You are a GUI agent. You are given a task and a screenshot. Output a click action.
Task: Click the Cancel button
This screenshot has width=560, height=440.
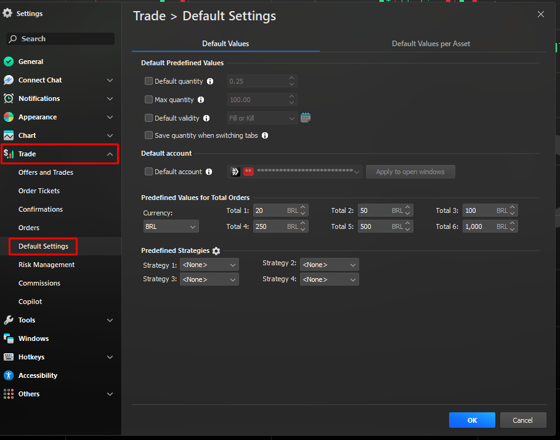coord(522,420)
